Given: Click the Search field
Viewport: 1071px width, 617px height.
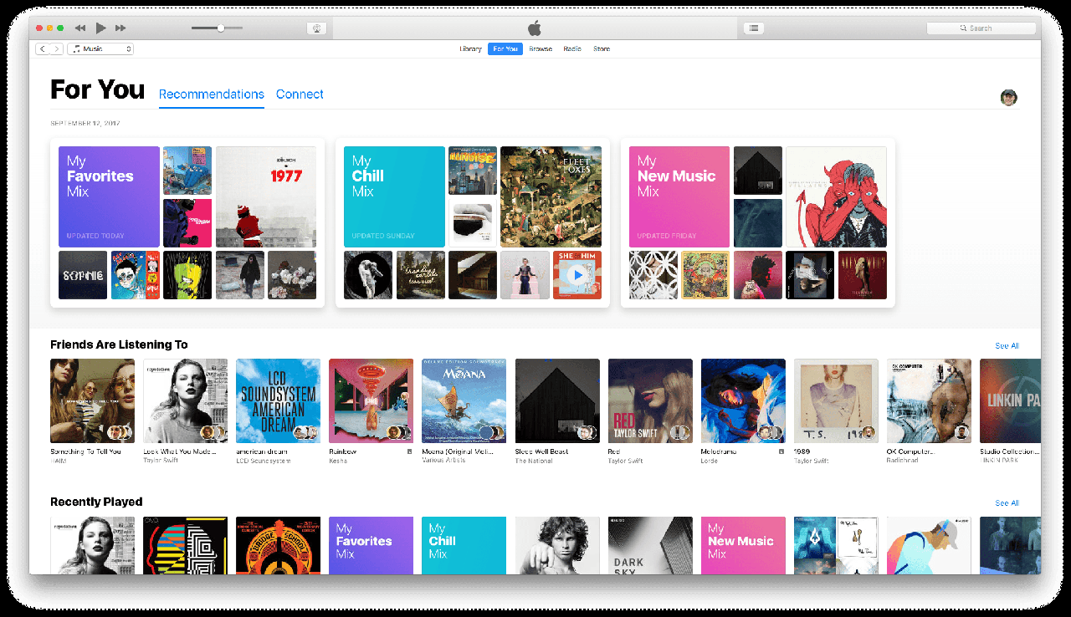Looking at the screenshot, I should (x=981, y=27).
